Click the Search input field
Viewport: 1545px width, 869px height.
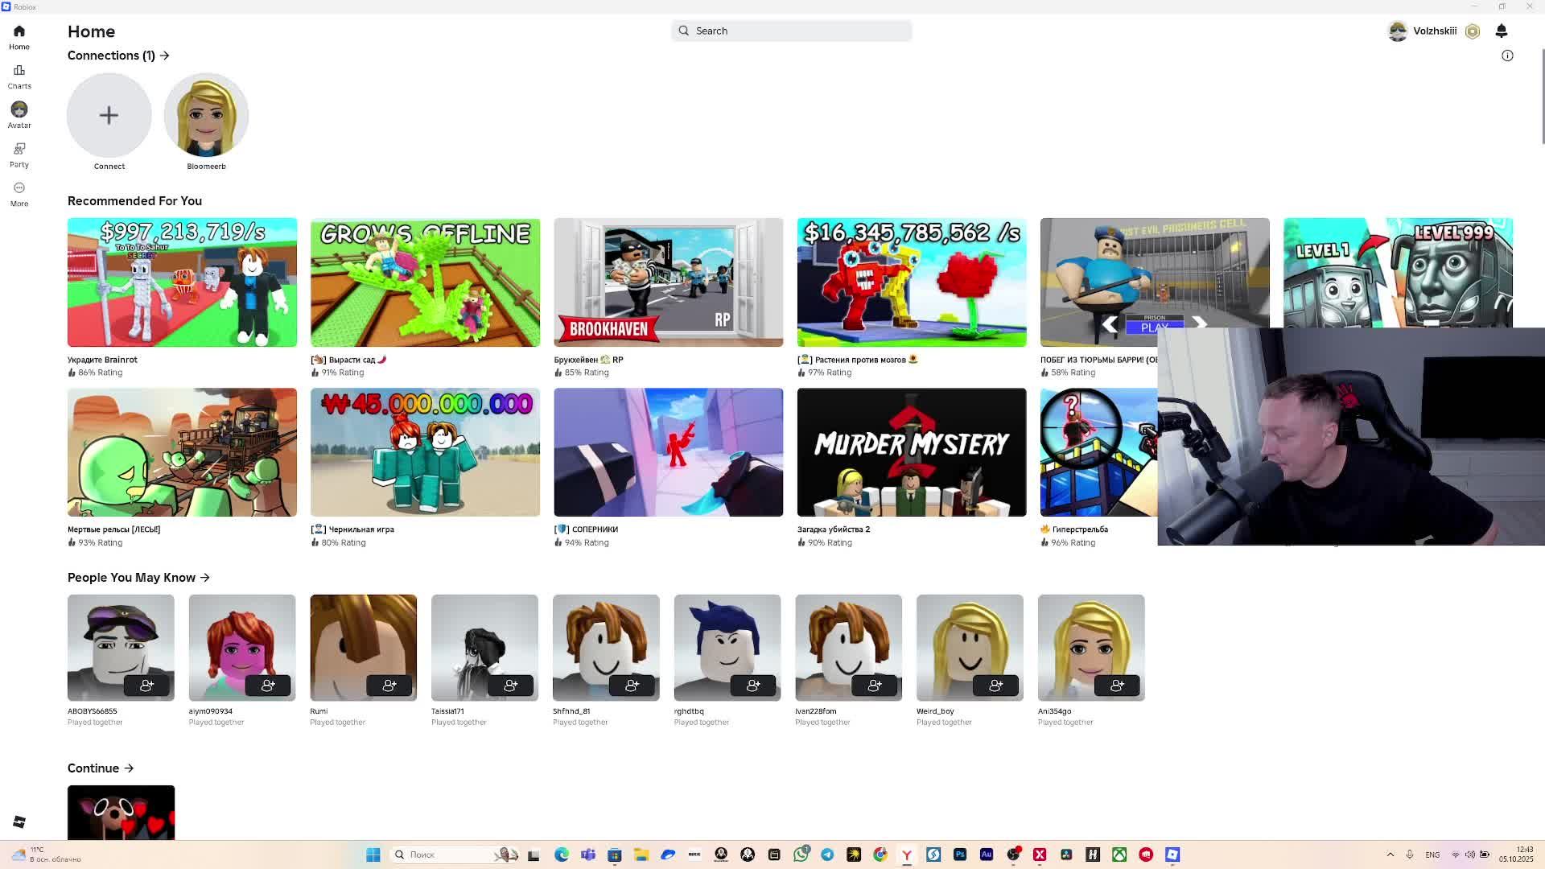click(791, 31)
